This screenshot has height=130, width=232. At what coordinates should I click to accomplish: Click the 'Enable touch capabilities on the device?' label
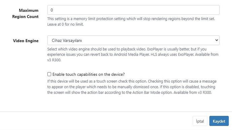88,74
